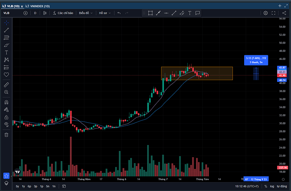This screenshot has height=191, width=291.
Task: Open the prediction and measurement tools
Action: [x=6, y=67]
